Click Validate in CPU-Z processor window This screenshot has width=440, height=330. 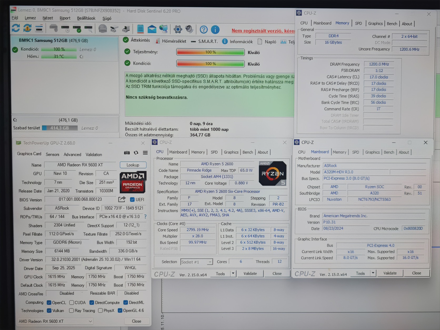(250, 273)
